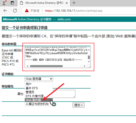Click the 属性 attributes text box

click(64, 94)
